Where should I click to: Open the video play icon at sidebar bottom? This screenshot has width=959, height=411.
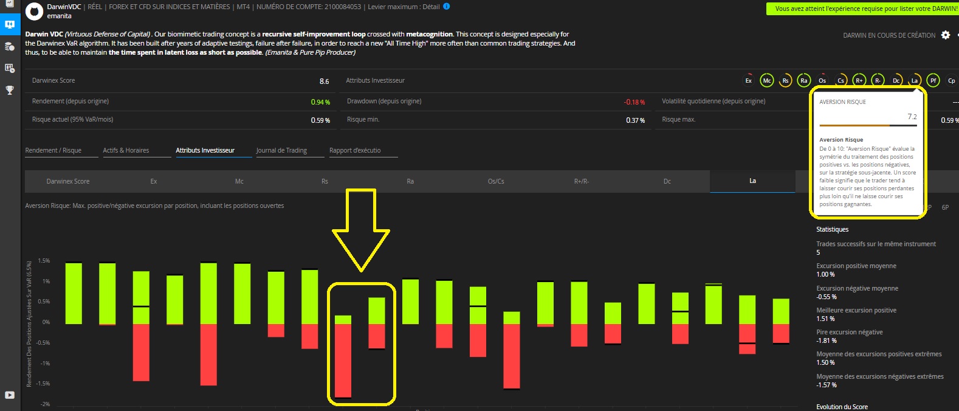pos(10,395)
